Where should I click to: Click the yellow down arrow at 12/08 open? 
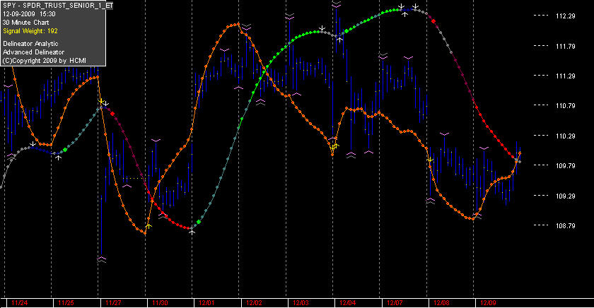(430, 160)
